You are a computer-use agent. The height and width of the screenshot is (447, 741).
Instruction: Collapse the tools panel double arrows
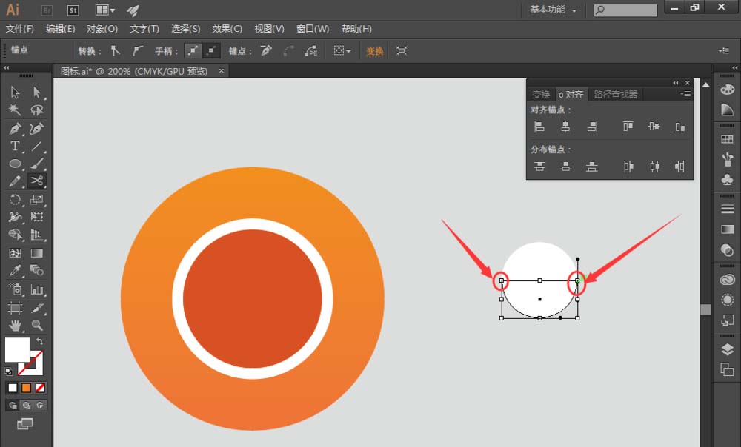(6, 68)
